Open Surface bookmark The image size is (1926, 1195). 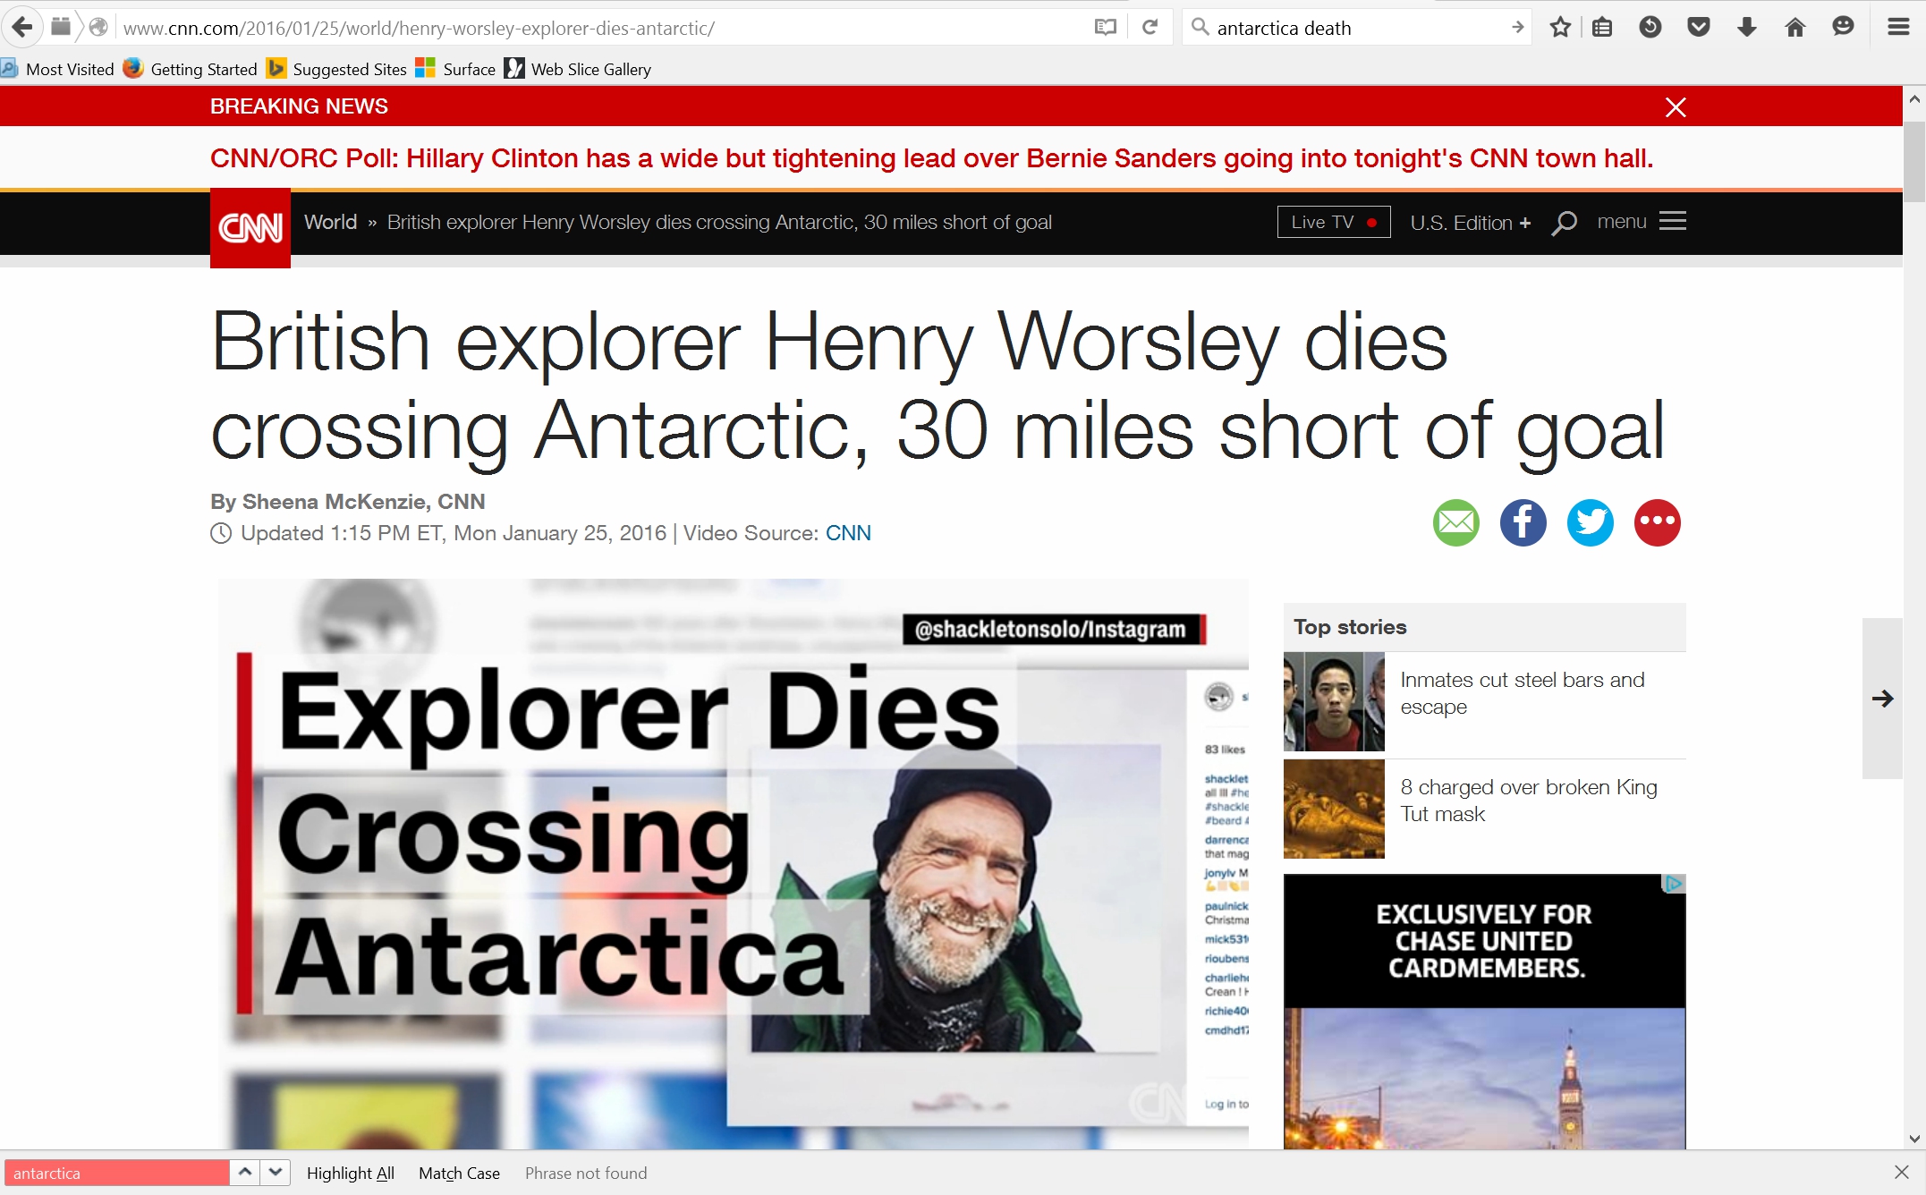(455, 69)
